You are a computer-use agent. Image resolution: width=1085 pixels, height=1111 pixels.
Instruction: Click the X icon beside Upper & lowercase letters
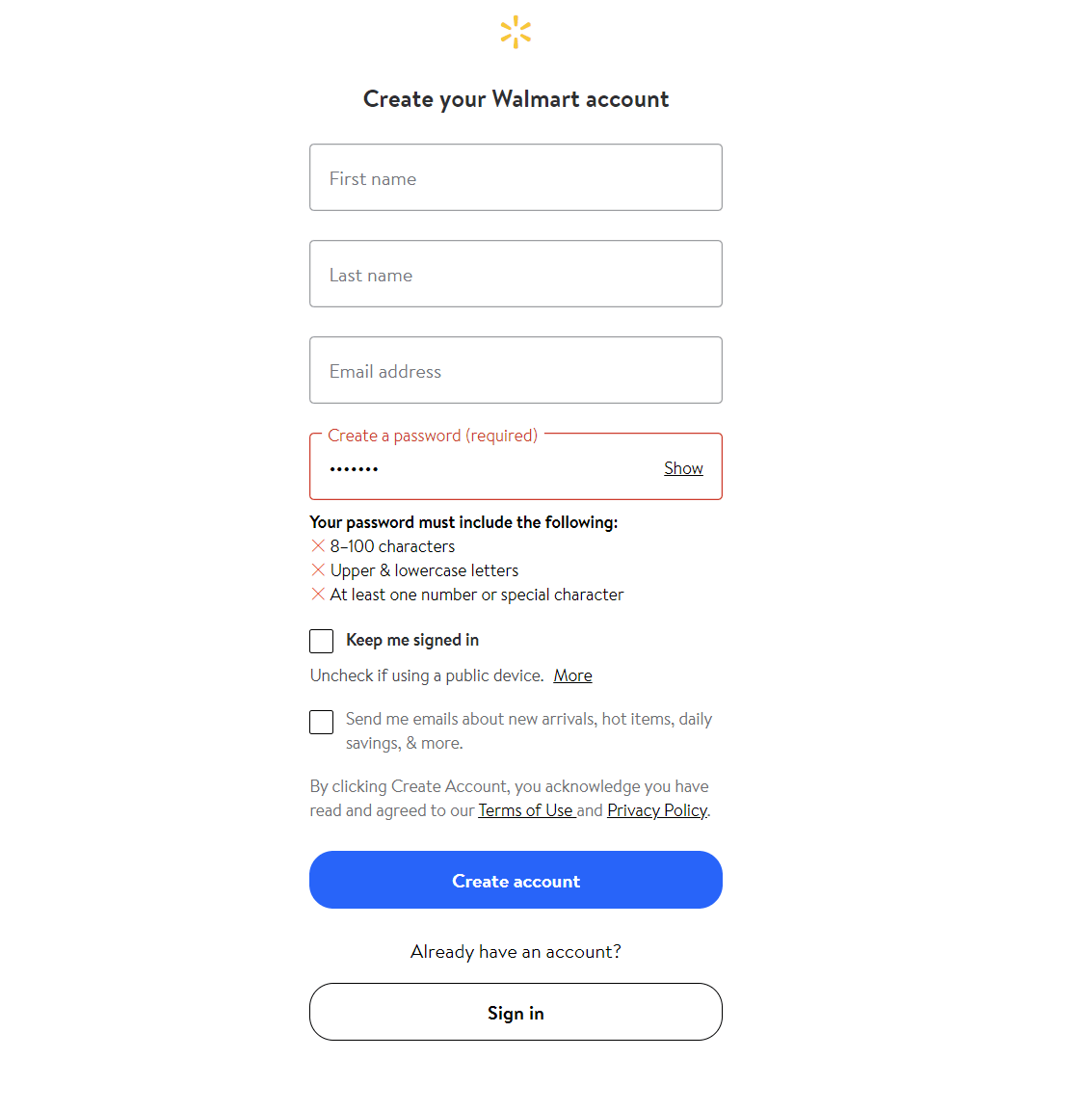click(318, 570)
